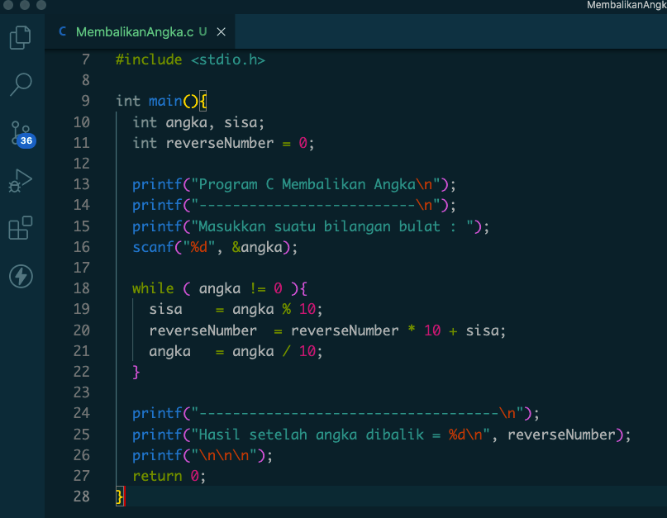Open the lightning bolt sidebar icon
This screenshot has height=518, width=667.
[x=21, y=276]
